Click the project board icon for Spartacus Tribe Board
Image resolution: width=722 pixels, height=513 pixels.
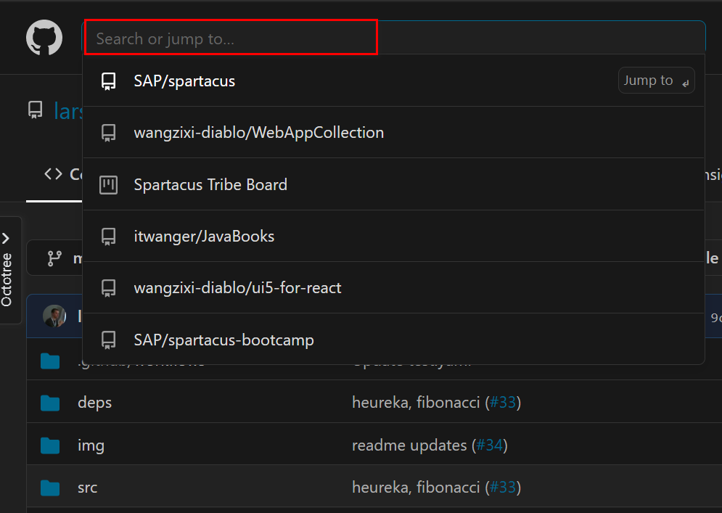109,184
